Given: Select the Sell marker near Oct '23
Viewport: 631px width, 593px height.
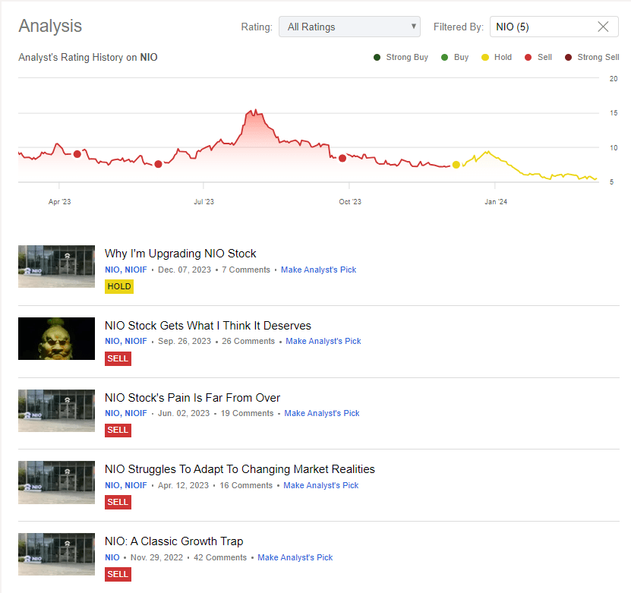Looking at the screenshot, I should pos(342,158).
